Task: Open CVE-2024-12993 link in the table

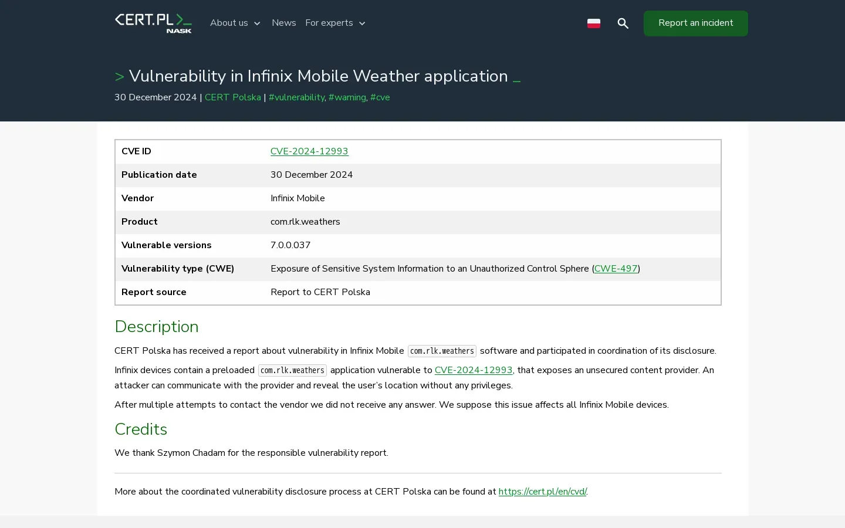Action: 309,151
